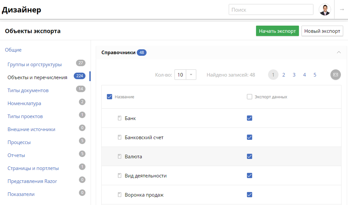Click the Дизайнер page title
The height and width of the screenshot is (205, 348).
click(x=21, y=10)
